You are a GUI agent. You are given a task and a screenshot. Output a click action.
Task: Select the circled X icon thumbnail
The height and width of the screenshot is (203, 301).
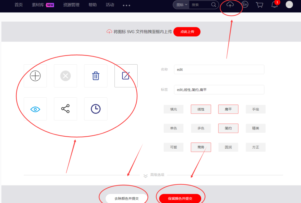pyautogui.click(x=65, y=76)
